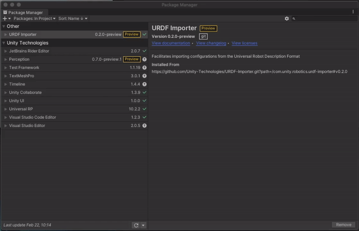Expand the Timeline row arrow

coord(5,84)
